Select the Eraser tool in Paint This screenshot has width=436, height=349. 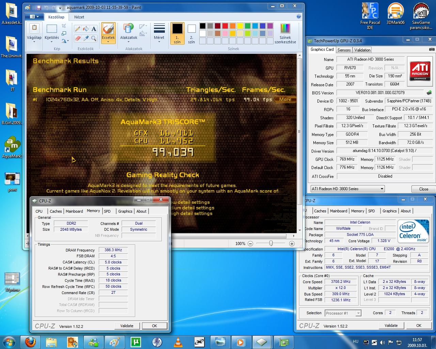click(x=78, y=38)
